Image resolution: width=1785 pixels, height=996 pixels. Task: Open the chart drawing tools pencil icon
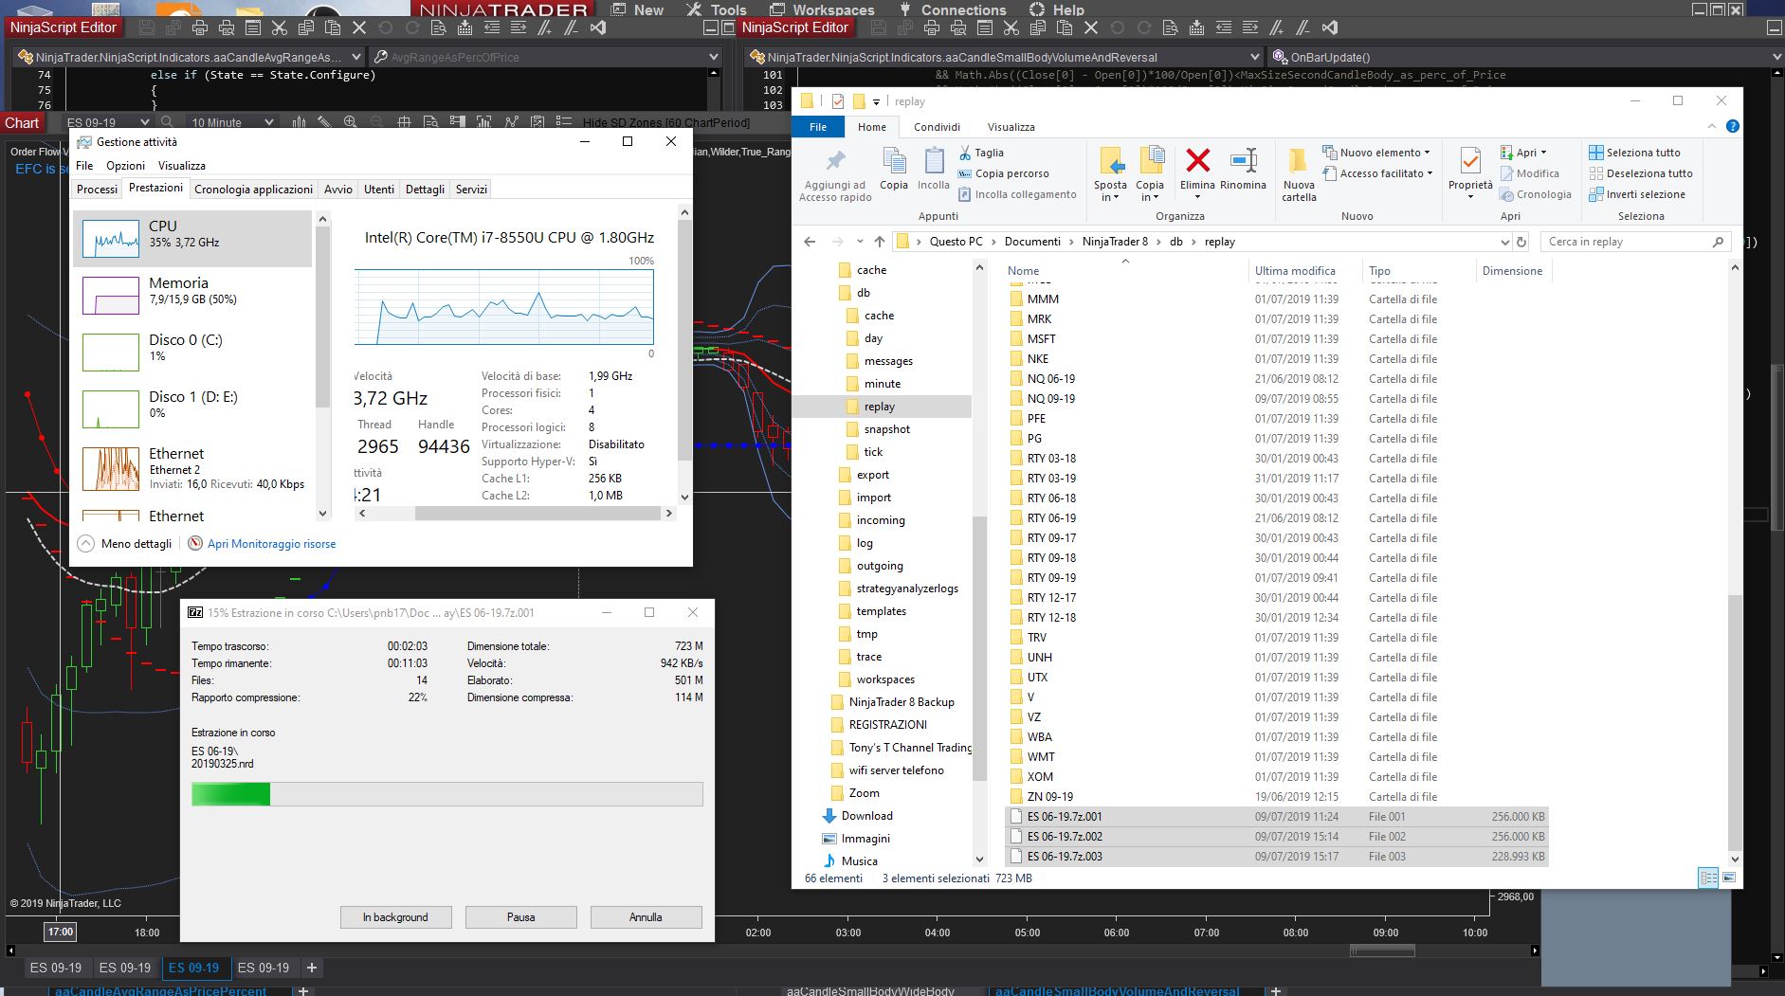[x=324, y=122]
